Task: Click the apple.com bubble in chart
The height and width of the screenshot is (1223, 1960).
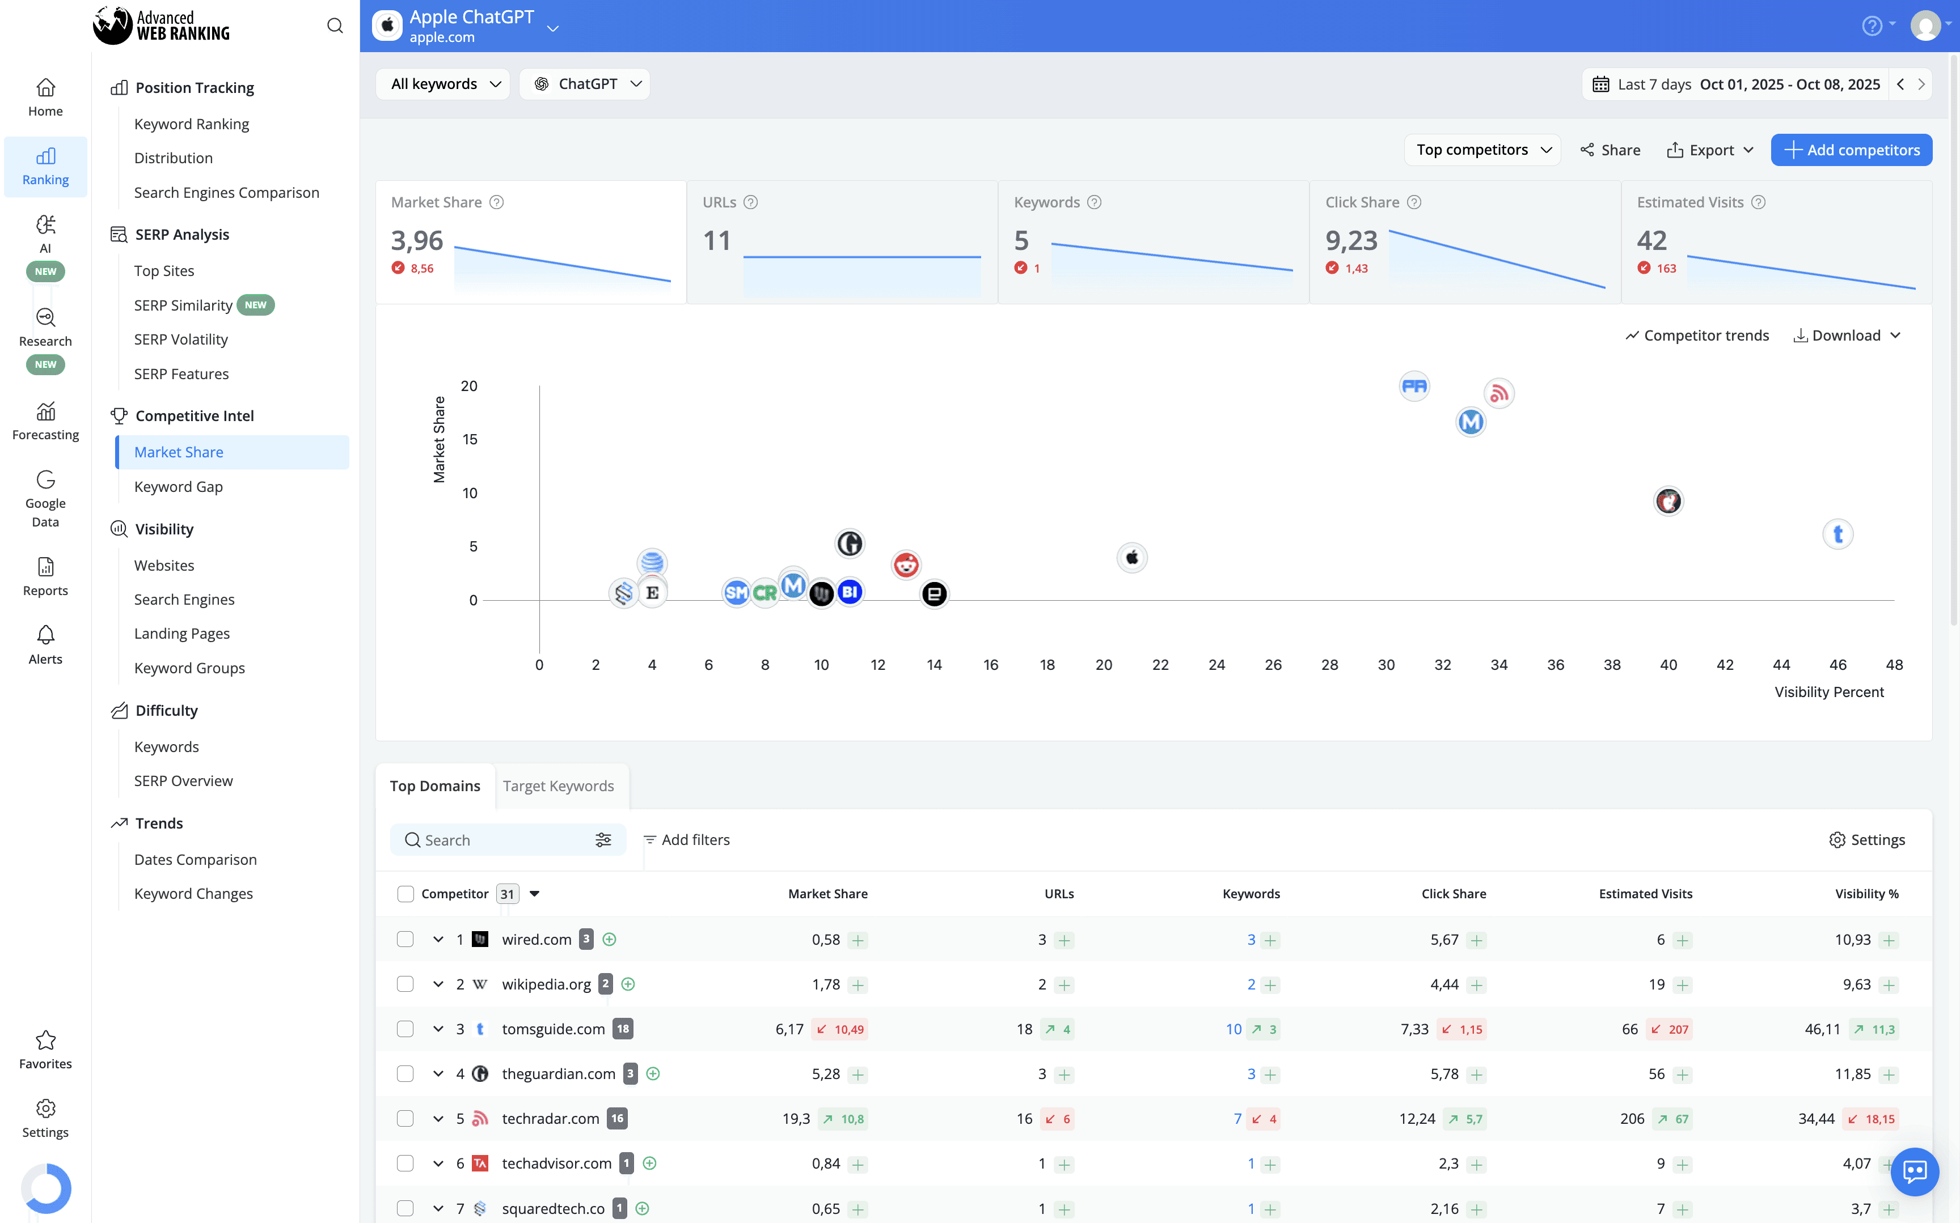Action: (1131, 557)
